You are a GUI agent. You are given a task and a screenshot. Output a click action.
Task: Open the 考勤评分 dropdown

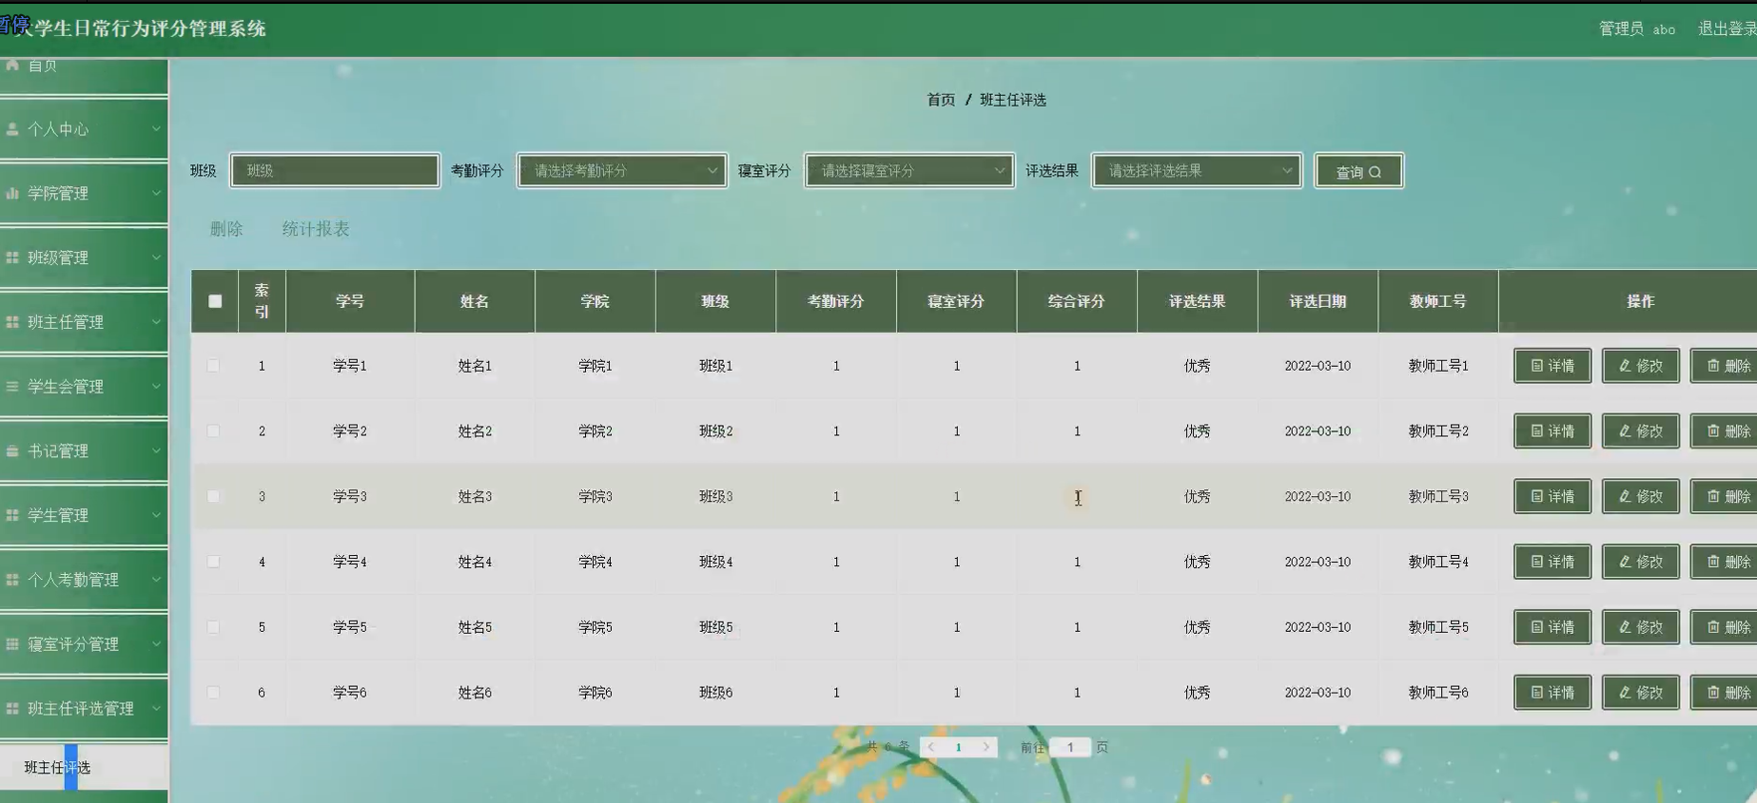622,171
